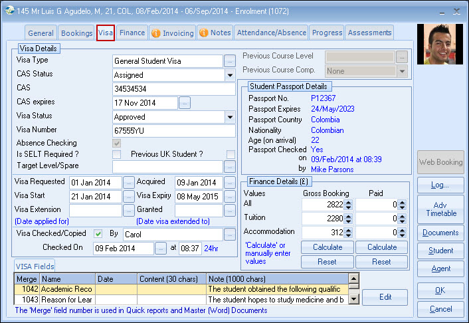The width and height of the screenshot is (469, 323).
Task: Click the ellipsis button beside Visa Type
Action: tap(230, 61)
